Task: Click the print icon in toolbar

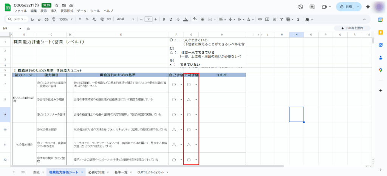Action: coord(47,19)
